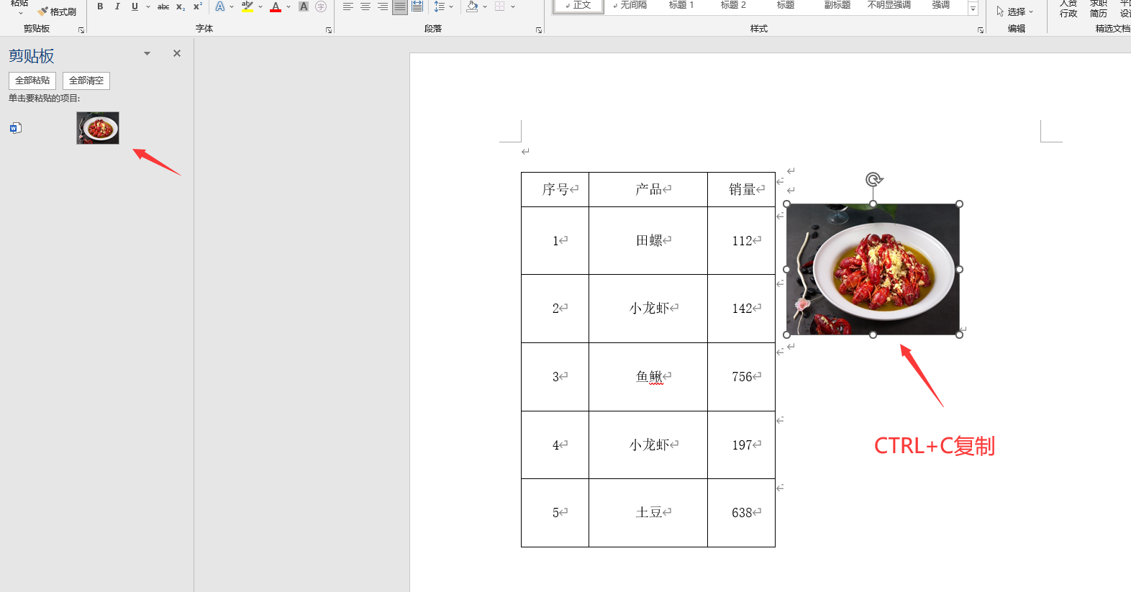Apply superscript formatting
This screenshot has height=592, width=1131.
click(x=197, y=6)
